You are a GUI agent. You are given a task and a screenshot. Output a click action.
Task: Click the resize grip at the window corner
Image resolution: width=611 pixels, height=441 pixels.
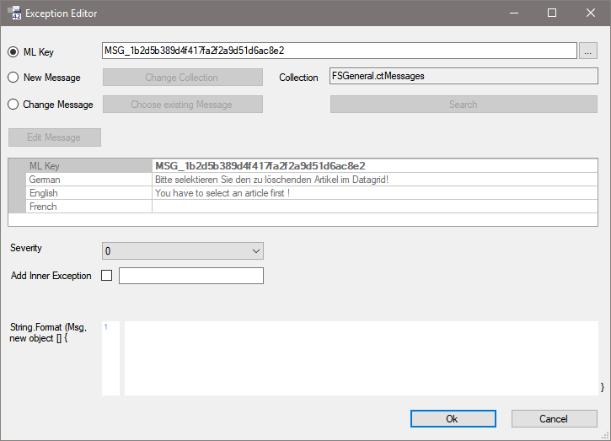[x=606, y=436]
